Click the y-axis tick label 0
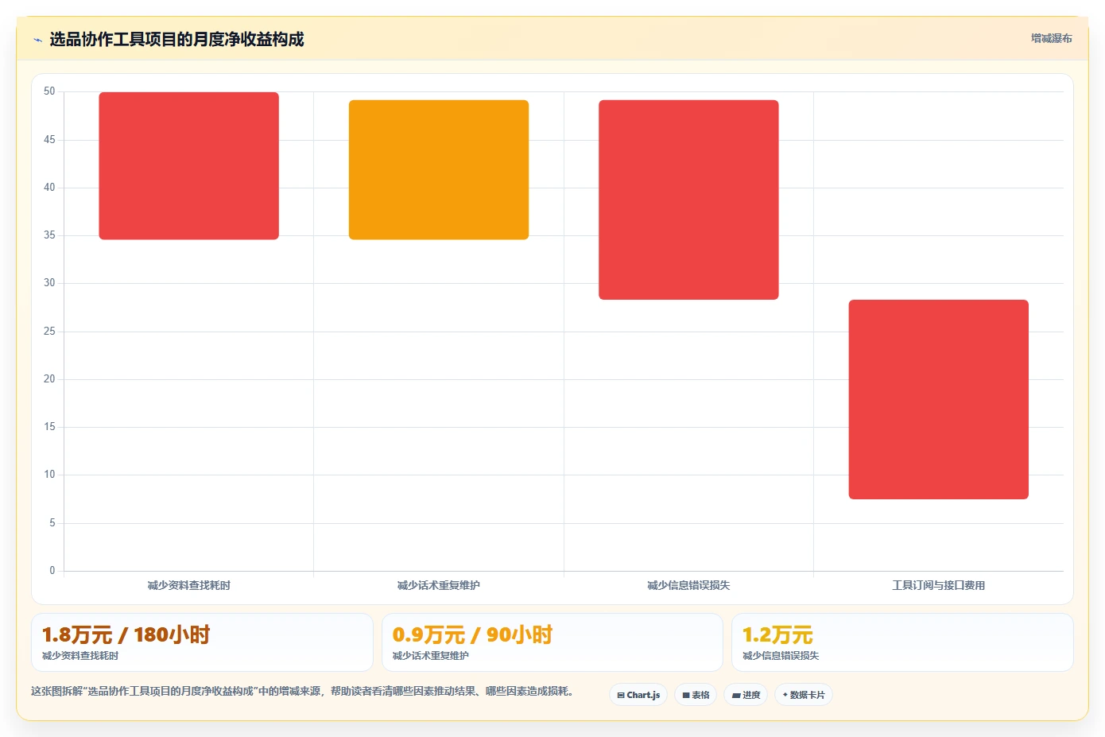Image resolution: width=1105 pixels, height=737 pixels. 52,571
